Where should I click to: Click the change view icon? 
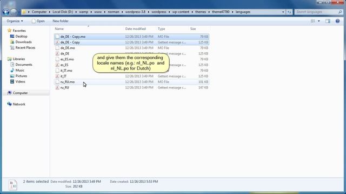(313, 21)
